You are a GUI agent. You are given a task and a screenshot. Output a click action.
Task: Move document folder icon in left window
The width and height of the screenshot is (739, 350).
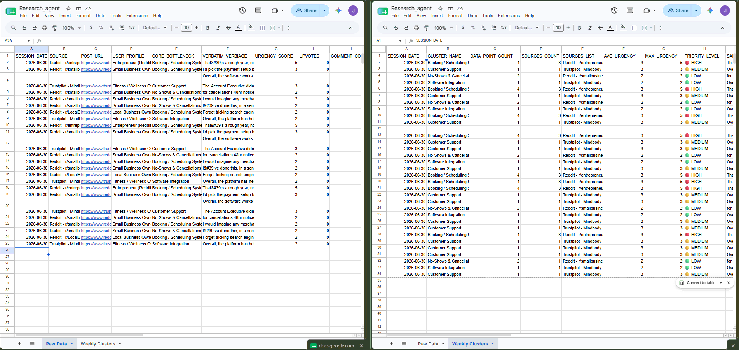click(x=78, y=9)
